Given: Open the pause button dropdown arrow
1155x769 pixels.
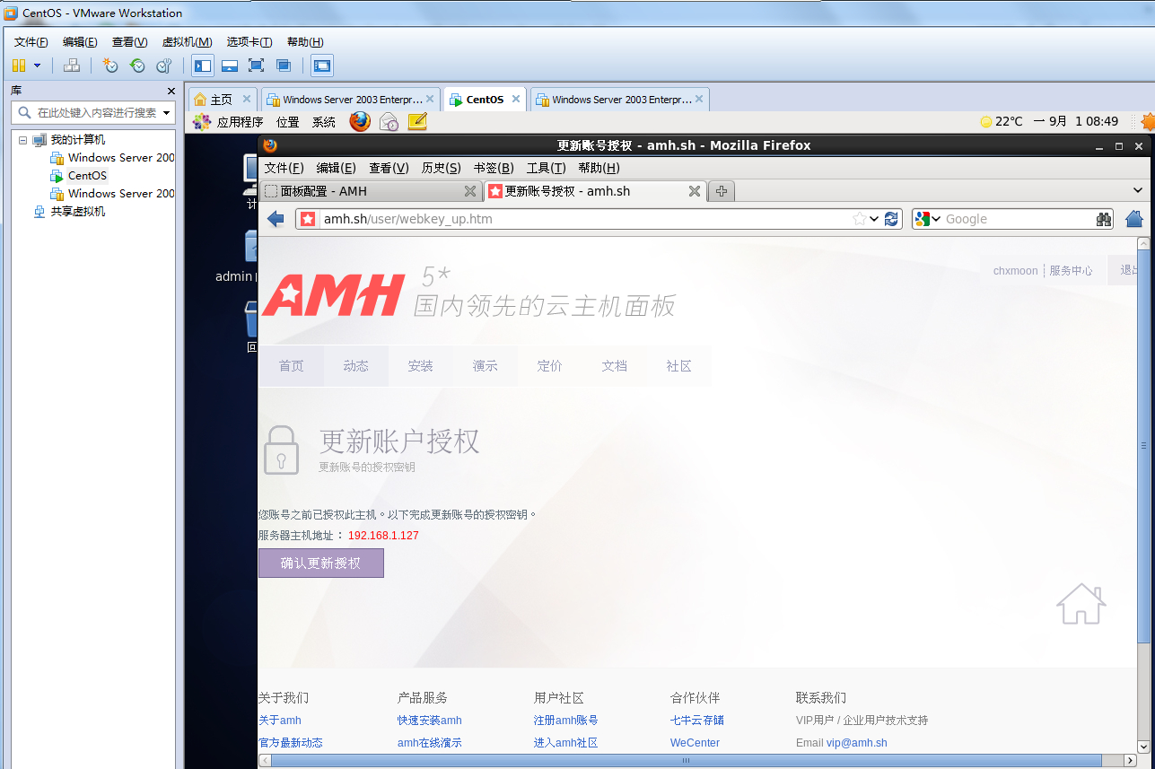Looking at the screenshot, I should click(x=37, y=66).
